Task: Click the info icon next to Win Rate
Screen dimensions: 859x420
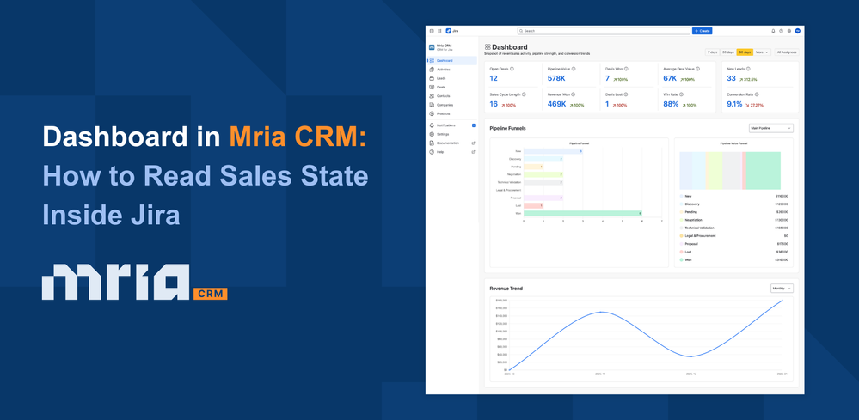Action: click(x=681, y=94)
